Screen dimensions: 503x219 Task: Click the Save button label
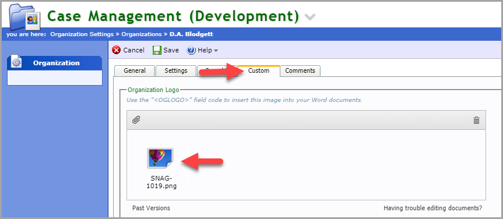[x=171, y=50]
